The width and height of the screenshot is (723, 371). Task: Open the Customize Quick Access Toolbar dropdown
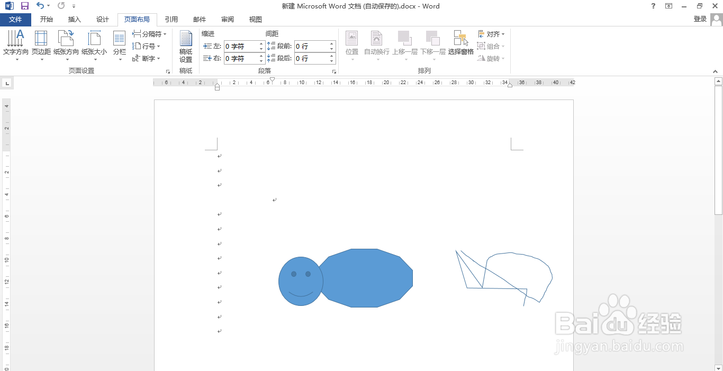click(74, 6)
